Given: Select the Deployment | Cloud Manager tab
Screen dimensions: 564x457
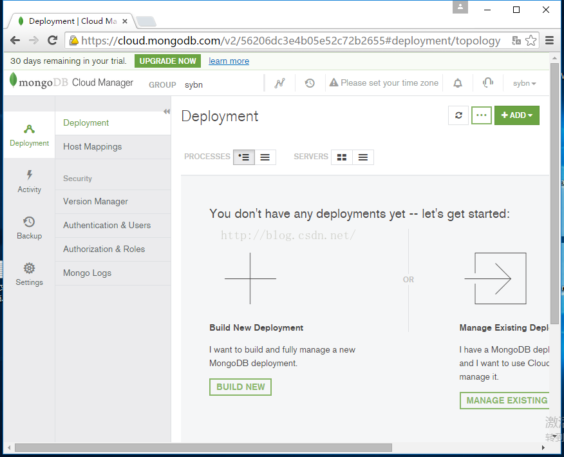Looking at the screenshot, I should [72, 21].
